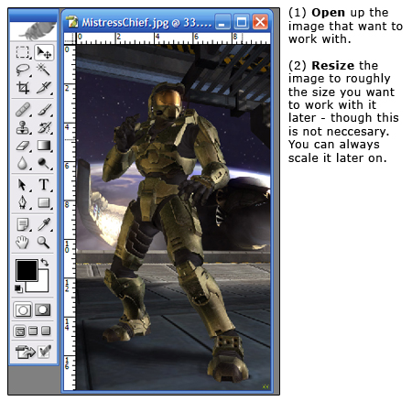412x412 pixels.
Task: Select the Move tool
Action: pyautogui.click(x=44, y=52)
